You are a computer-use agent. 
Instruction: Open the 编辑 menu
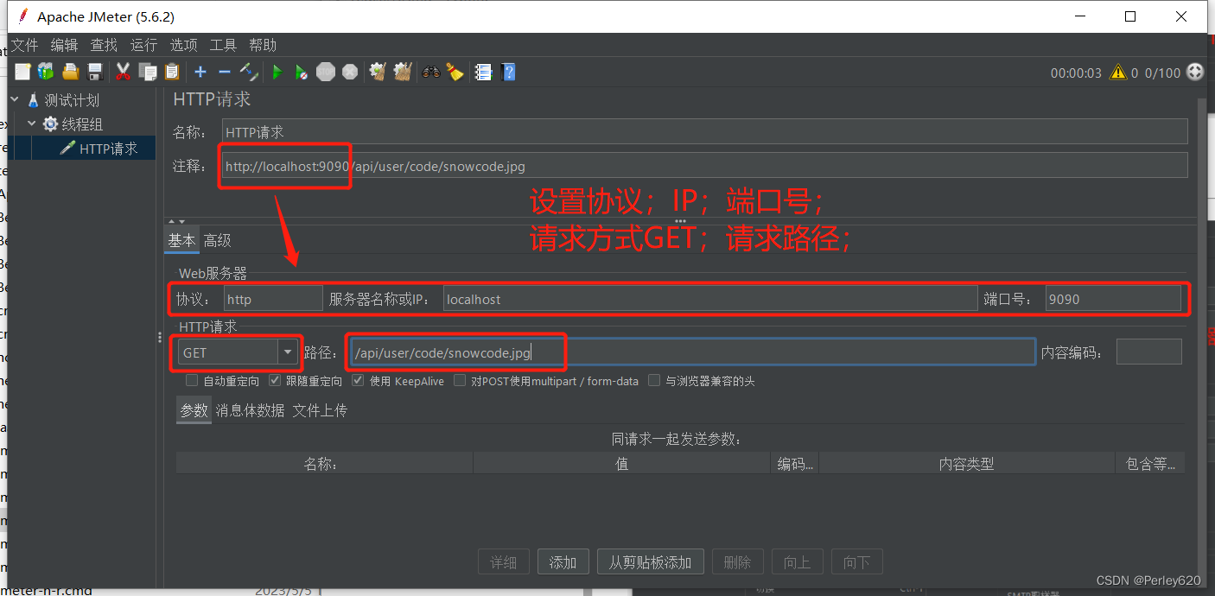[64, 45]
